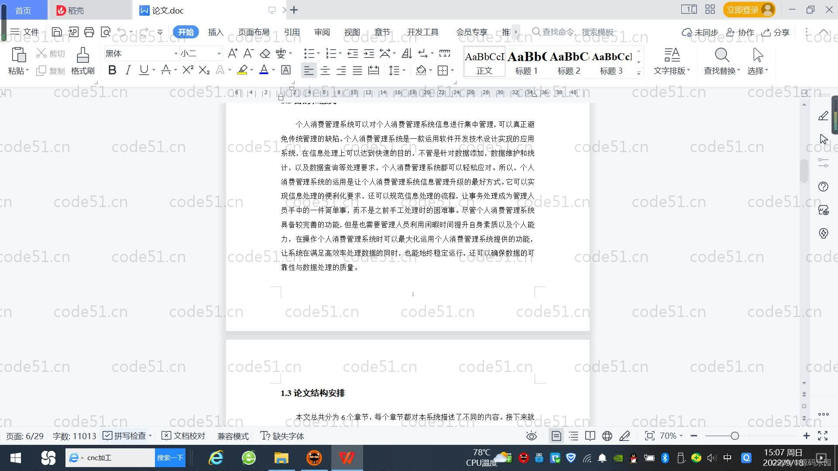Adjust the zoom slider in the status bar
838x471 pixels.
tap(732, 436)
